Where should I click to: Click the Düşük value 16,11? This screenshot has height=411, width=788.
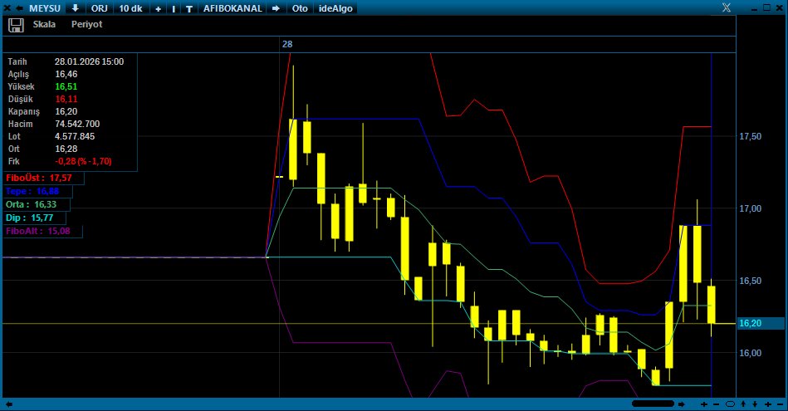(66, 99)
